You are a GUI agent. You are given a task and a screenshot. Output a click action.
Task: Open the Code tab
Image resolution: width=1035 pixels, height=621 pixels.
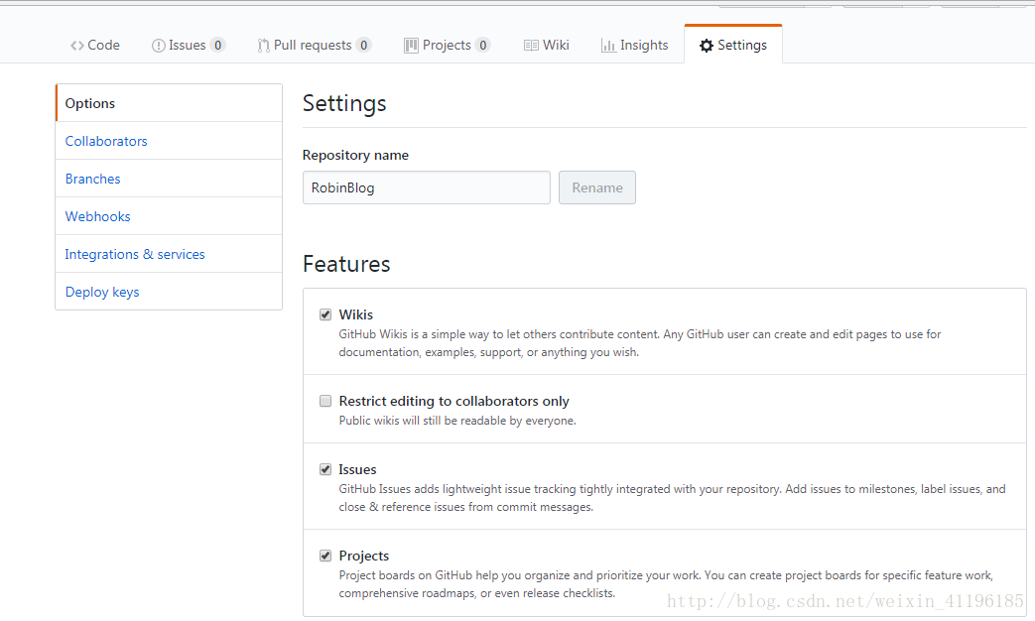pos(95,45)
